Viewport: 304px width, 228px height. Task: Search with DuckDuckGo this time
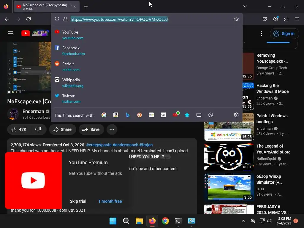[140, 115]
